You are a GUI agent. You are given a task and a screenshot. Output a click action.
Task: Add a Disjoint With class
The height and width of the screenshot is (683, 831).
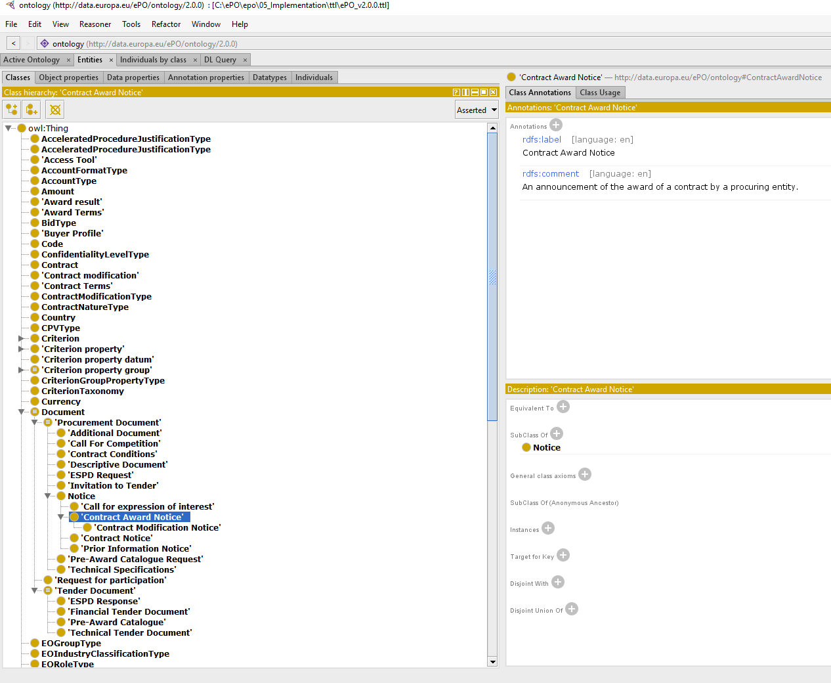click(558, 583)
